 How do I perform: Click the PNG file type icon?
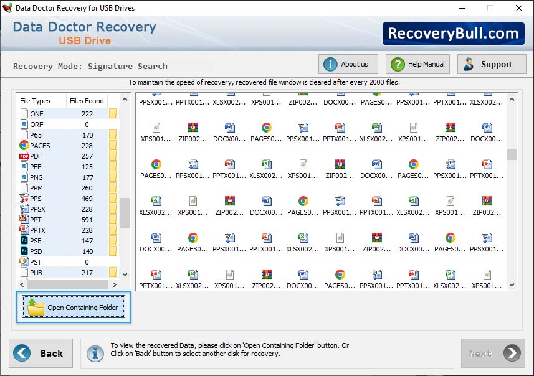click(x=24, y=177)
